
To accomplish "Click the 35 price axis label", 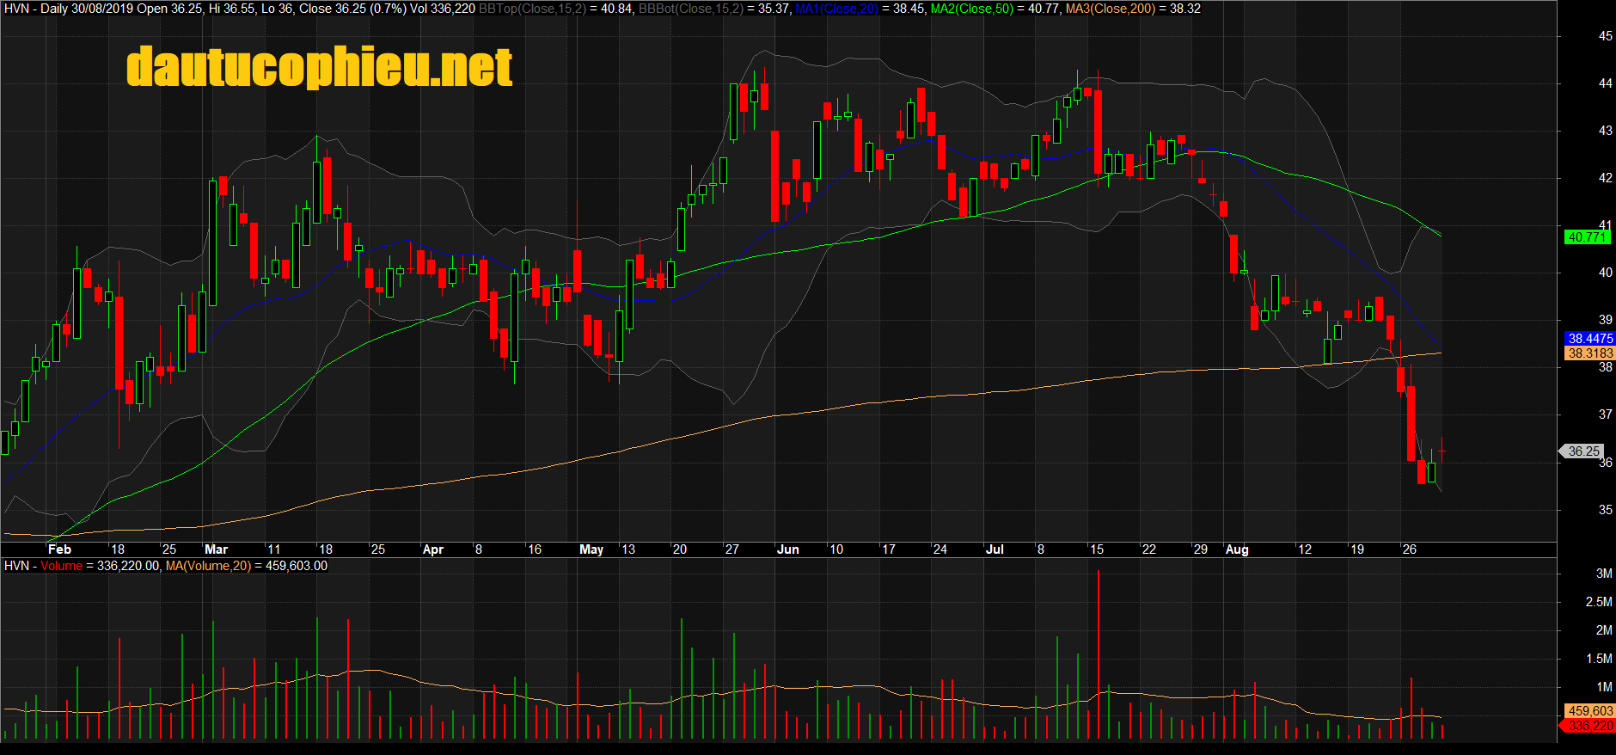I will 1606,510.
